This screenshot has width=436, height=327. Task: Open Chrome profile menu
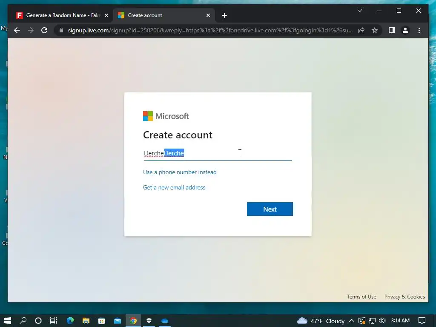tap(405, 30)
